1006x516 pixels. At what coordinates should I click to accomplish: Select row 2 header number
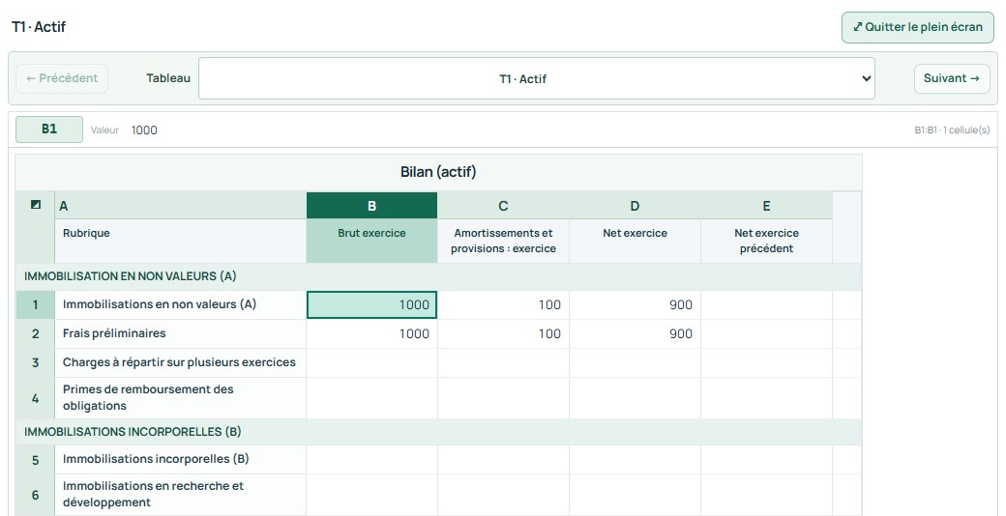coord(35,334)
